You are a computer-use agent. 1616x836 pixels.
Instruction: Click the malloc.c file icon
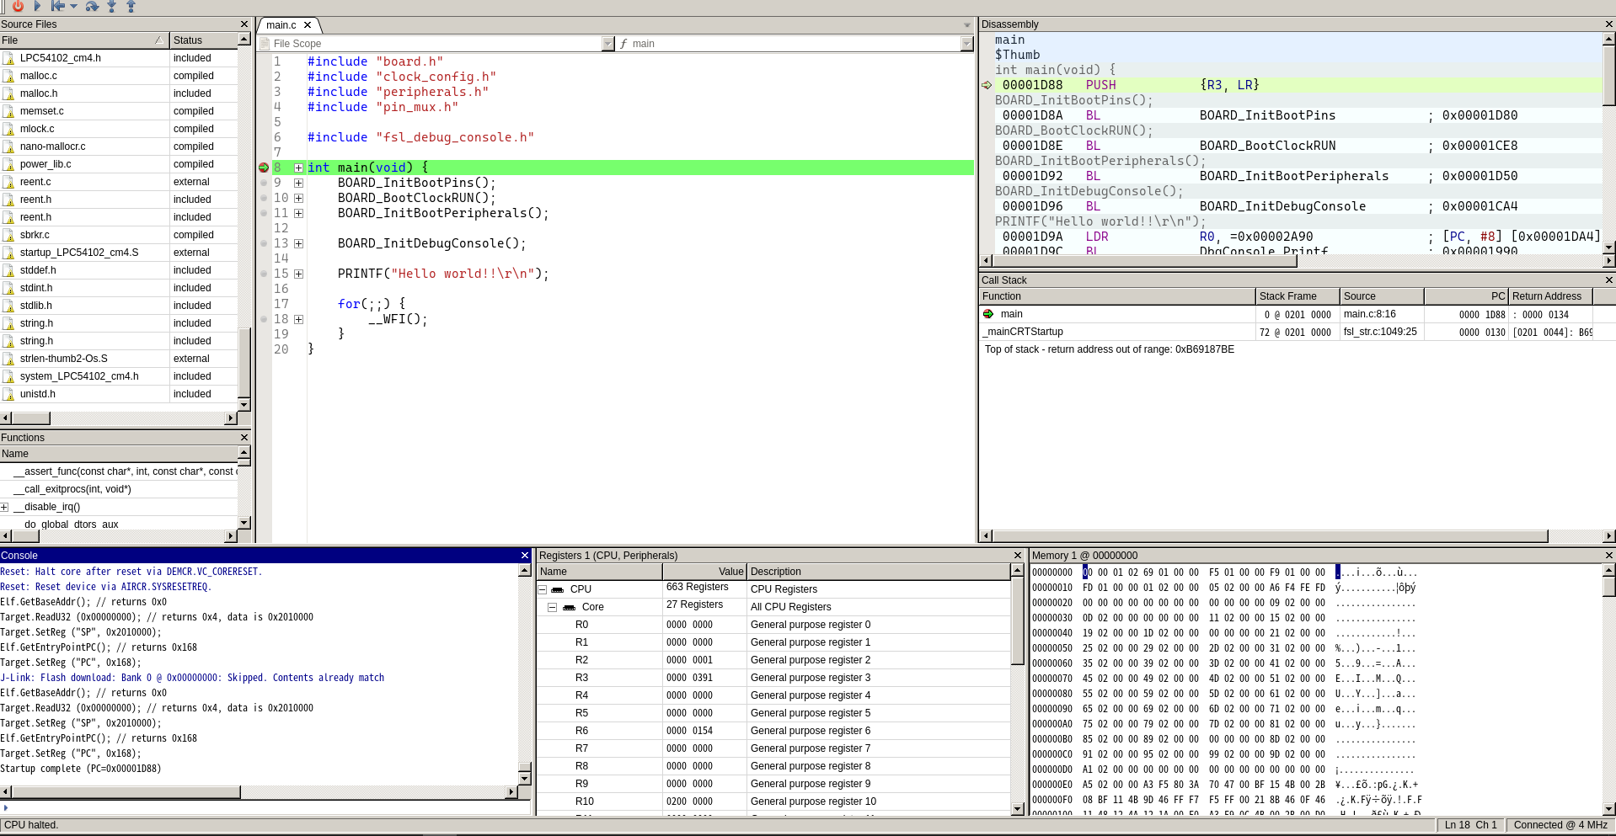[8, 76]
